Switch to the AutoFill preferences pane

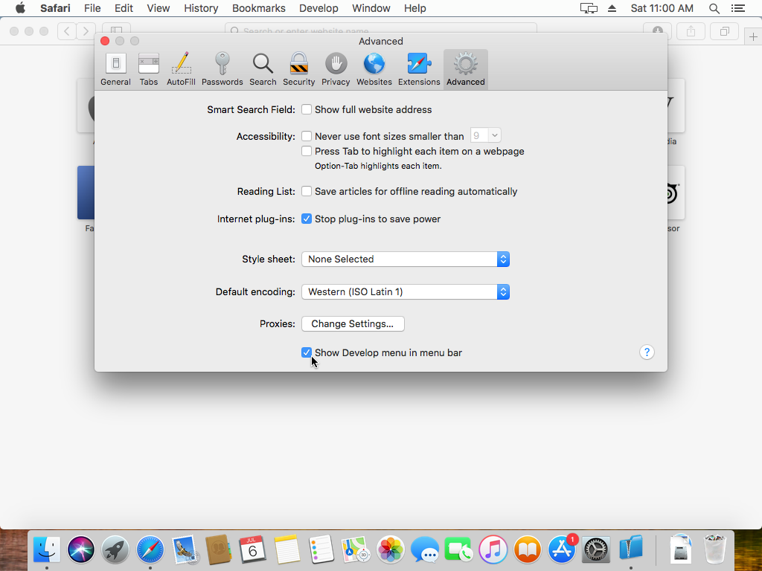click(x=181, y=69)
